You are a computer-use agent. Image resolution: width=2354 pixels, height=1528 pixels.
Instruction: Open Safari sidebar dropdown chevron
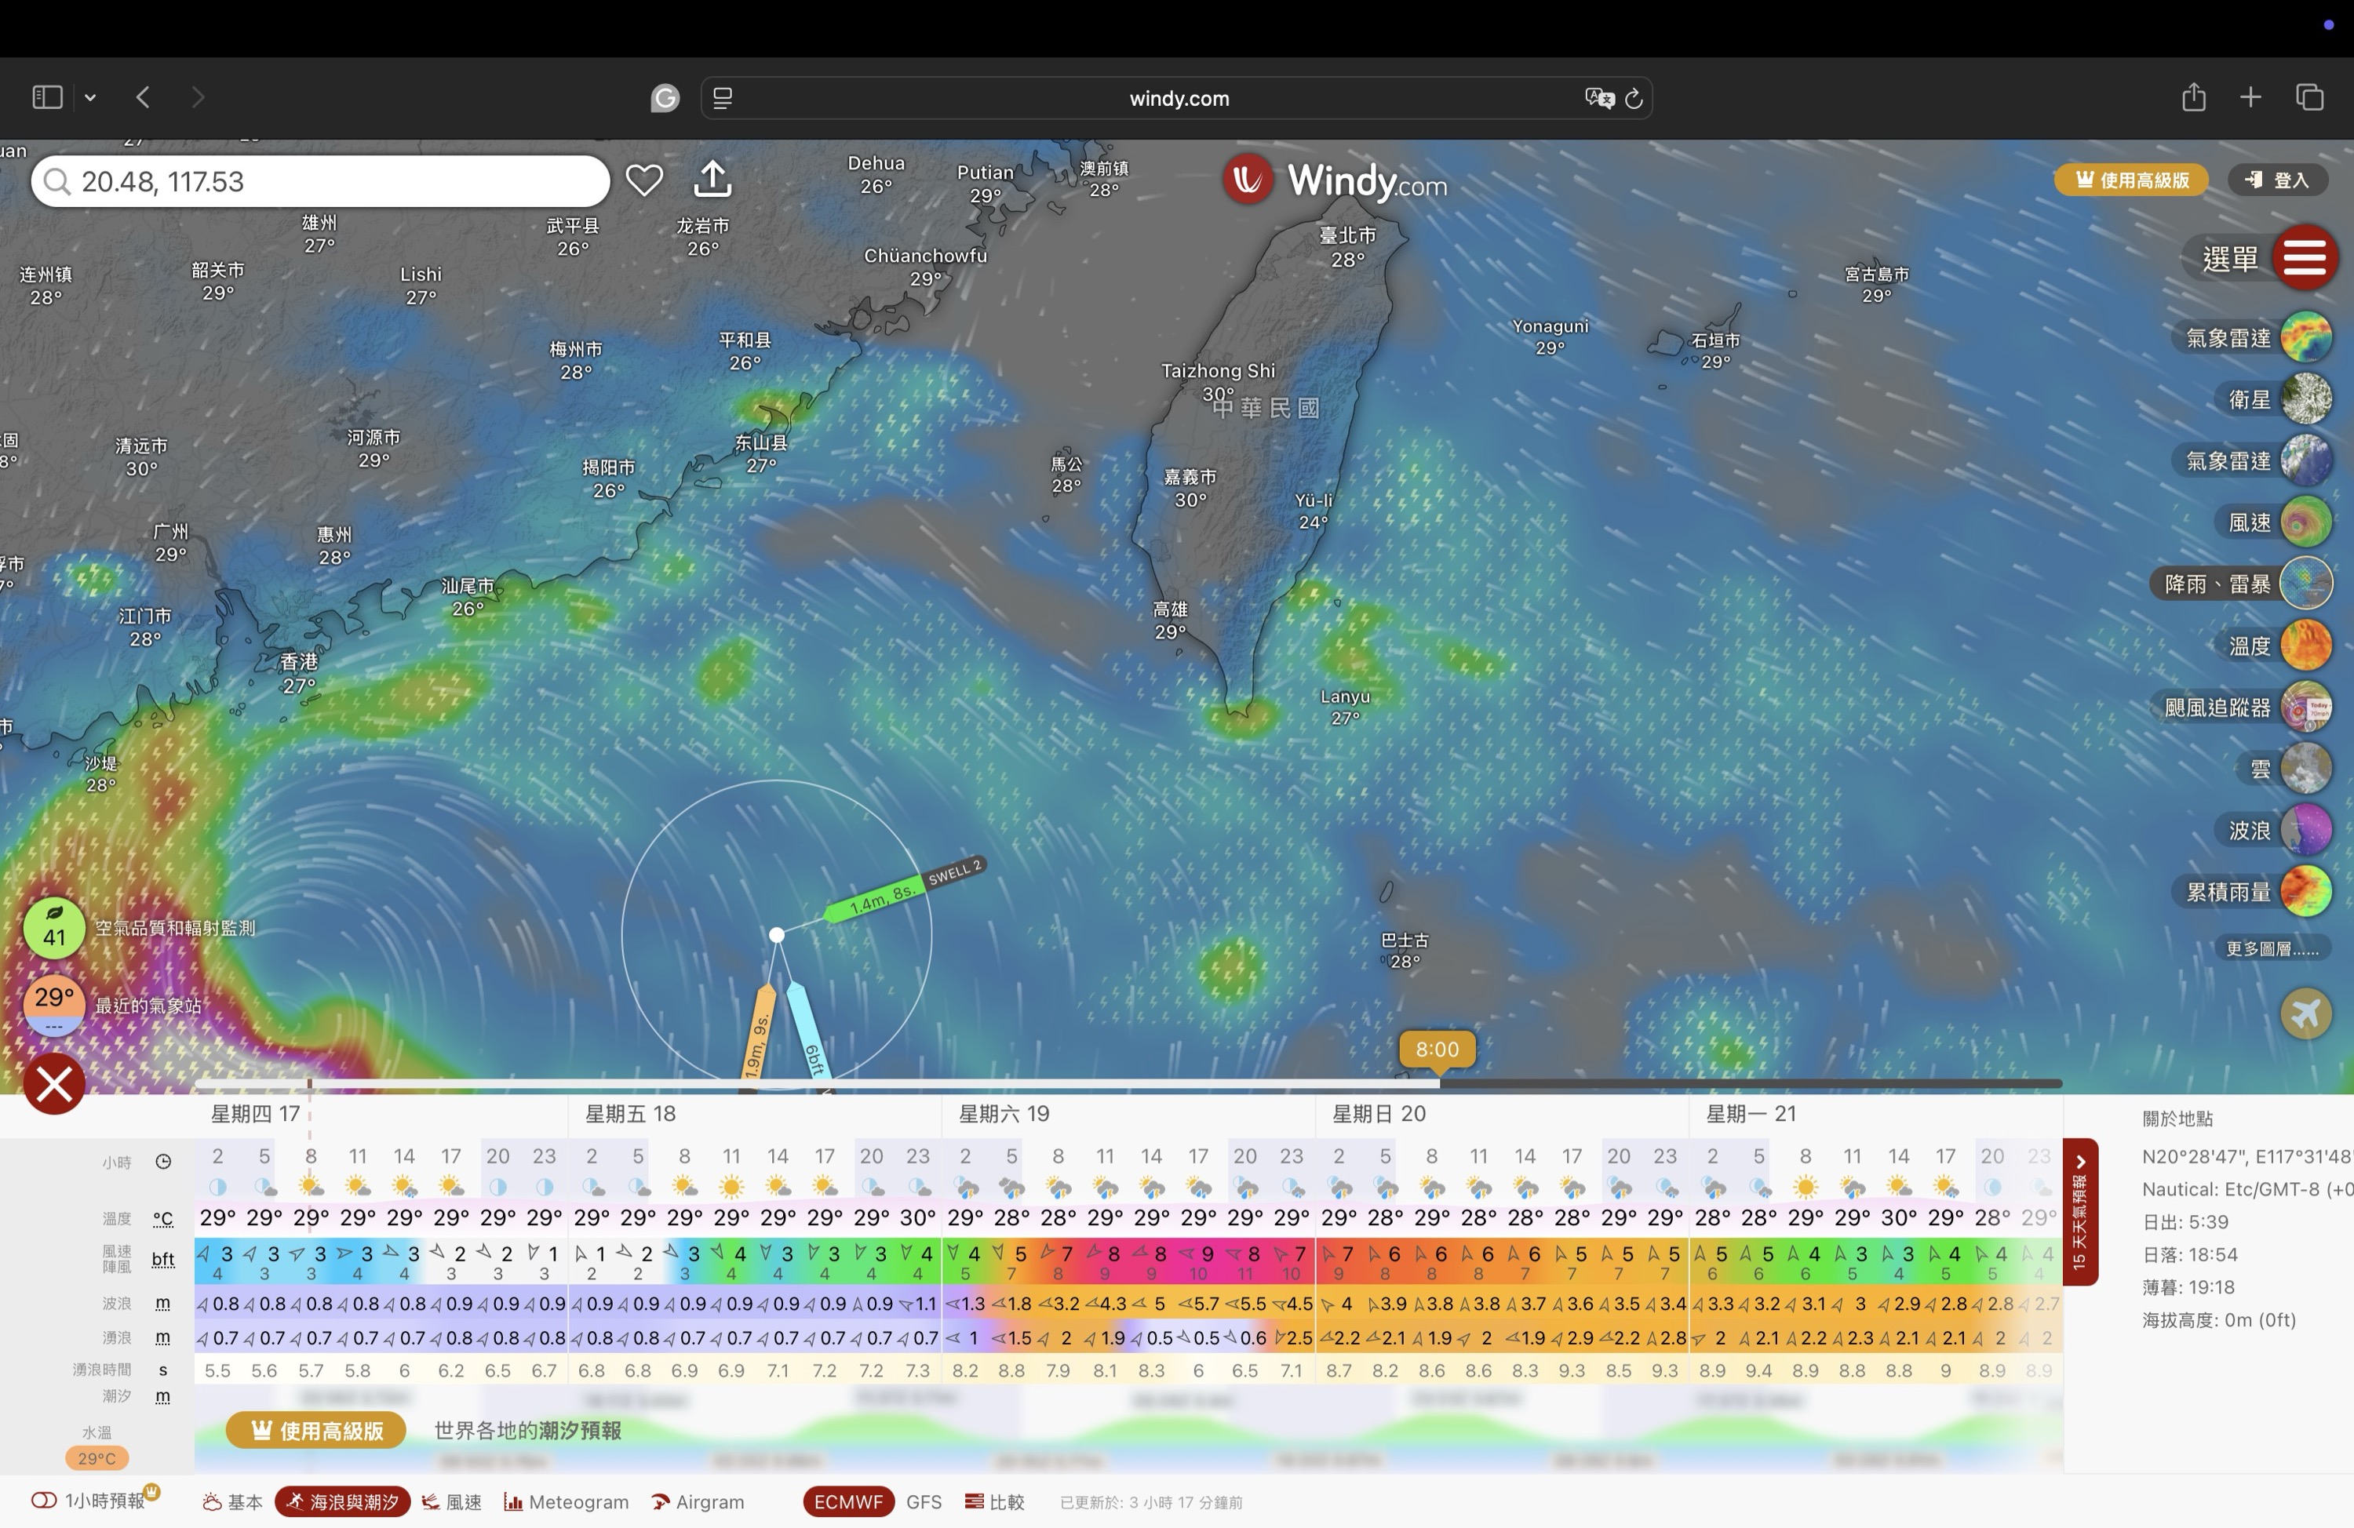90,97
